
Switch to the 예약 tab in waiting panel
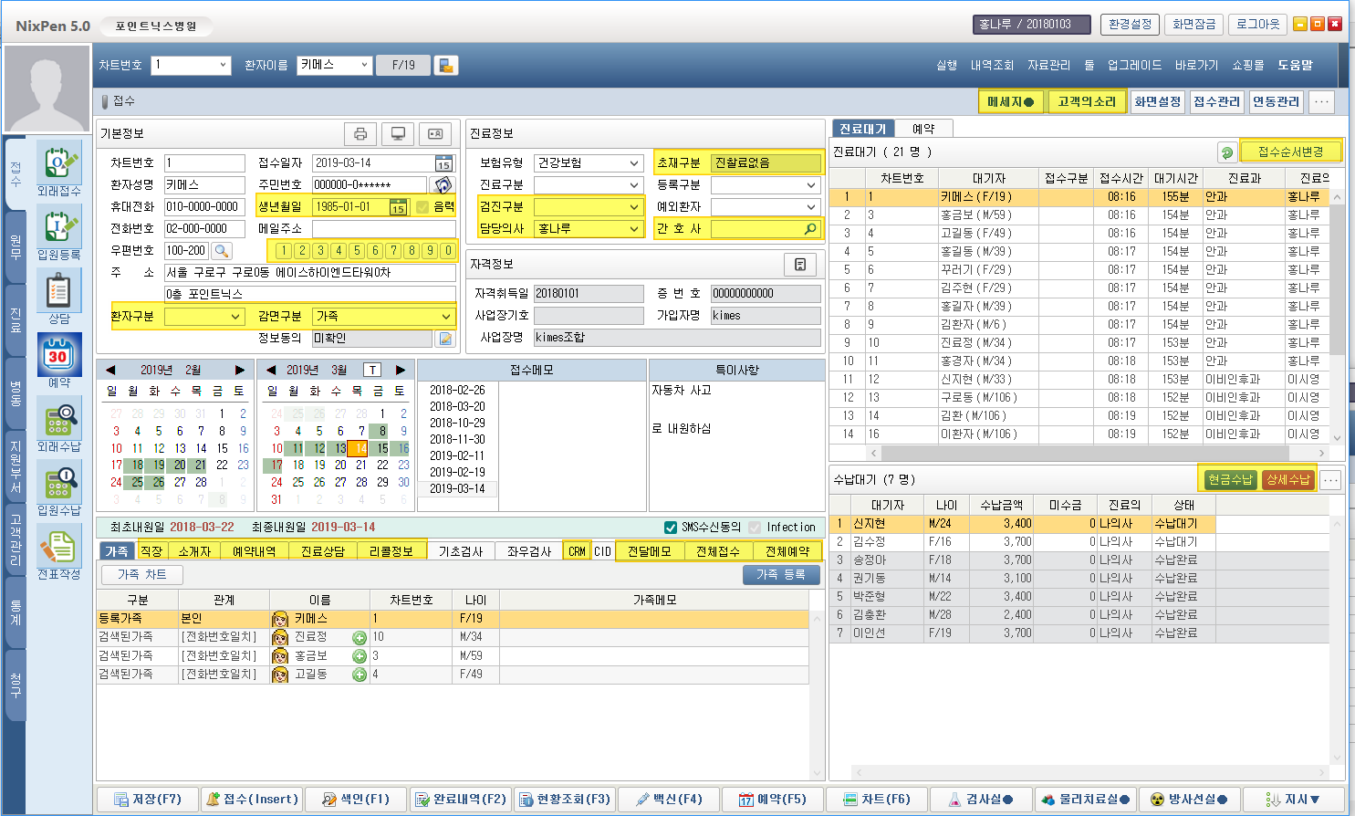coord(923,129)
